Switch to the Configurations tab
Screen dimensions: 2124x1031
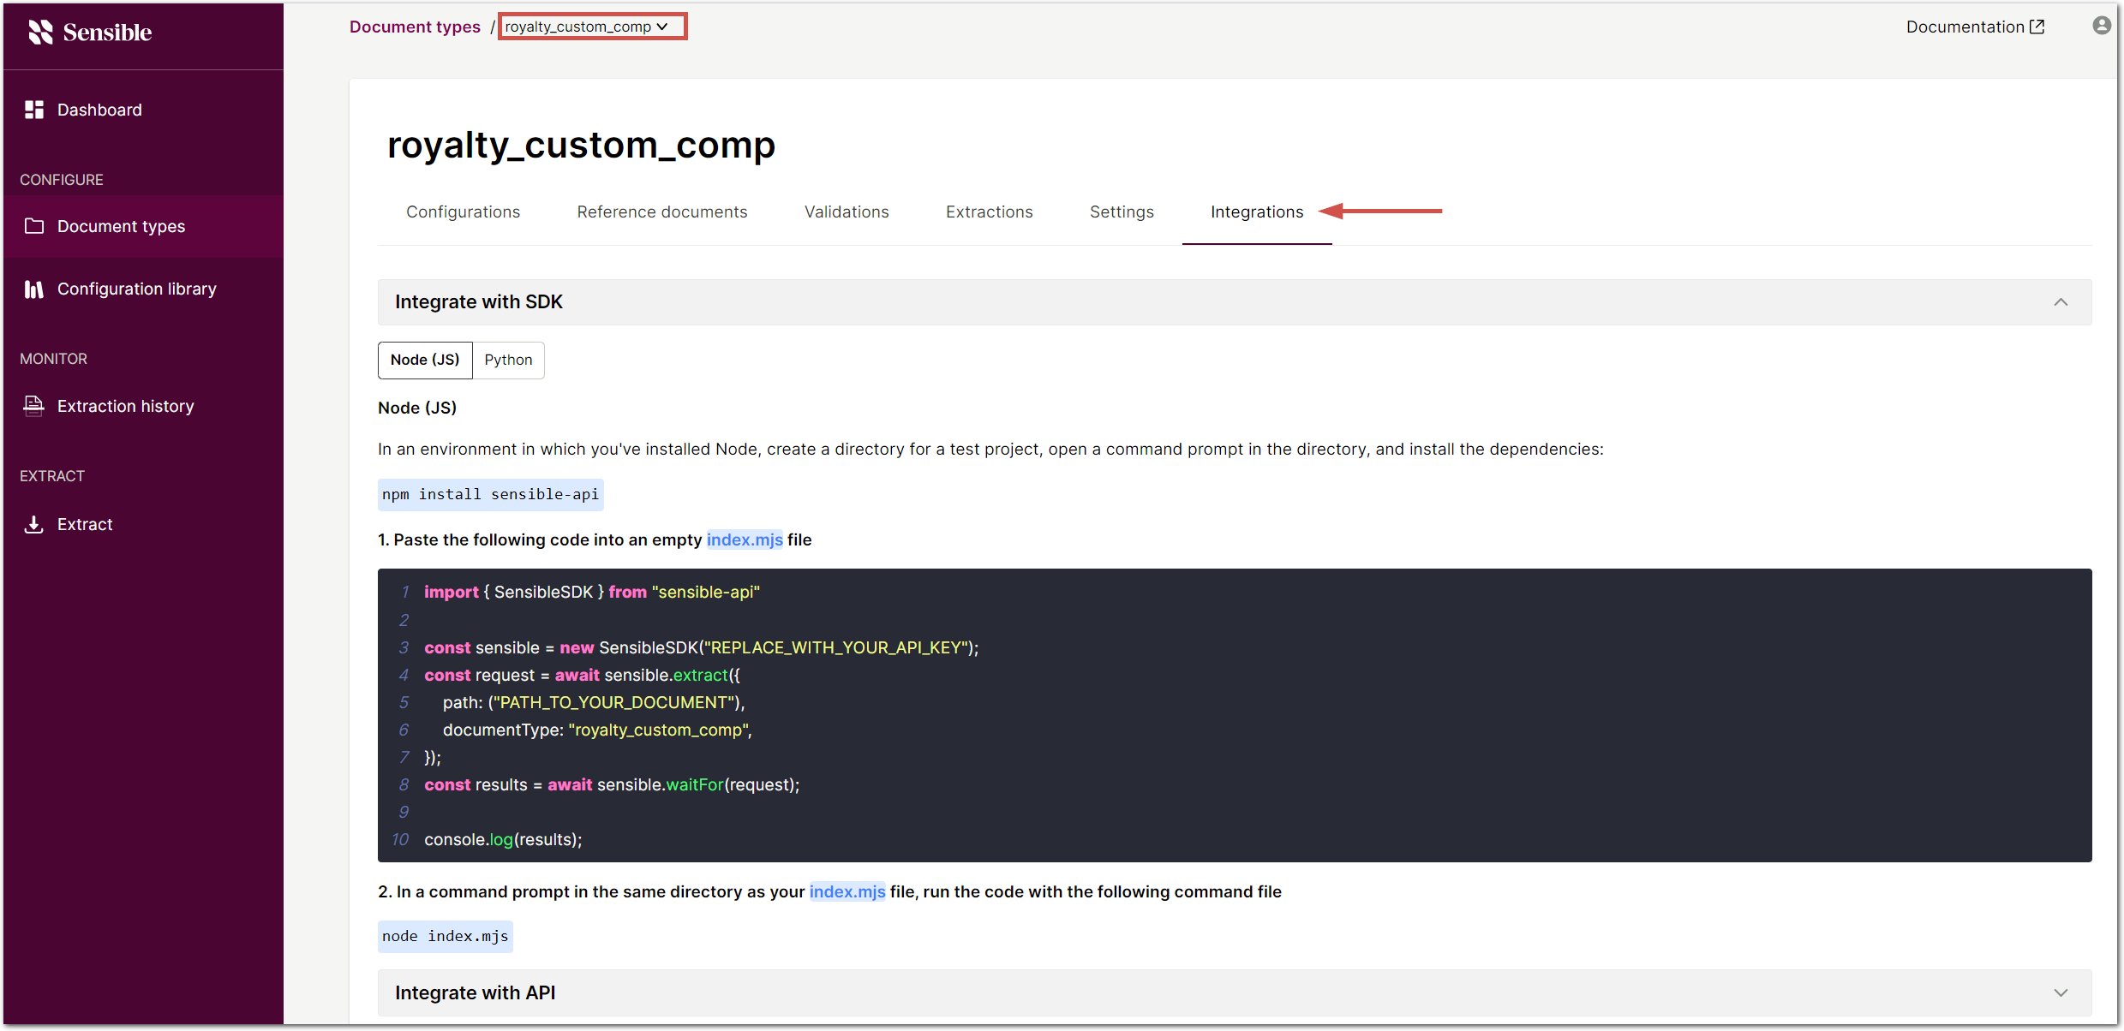coord(463,212)
